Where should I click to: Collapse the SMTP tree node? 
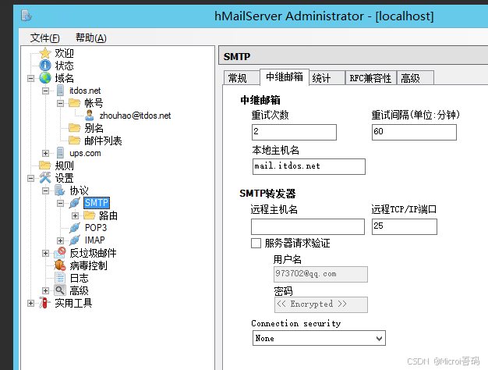pos(60,203)
